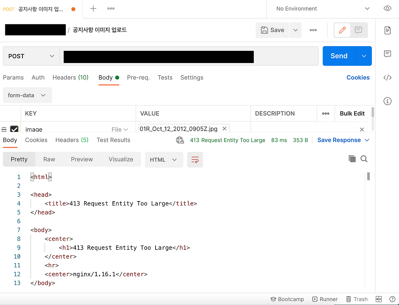399x305 pixels.
Task: Send the request
Action: pyautogui.click(x=339, y=56)
